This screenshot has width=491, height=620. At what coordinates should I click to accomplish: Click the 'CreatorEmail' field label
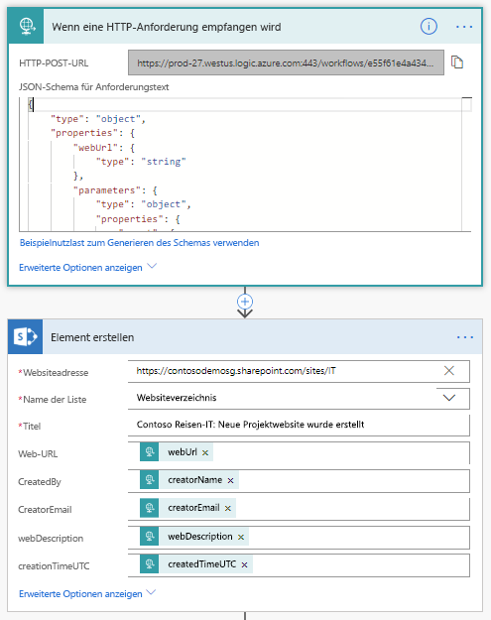tap(45, 510)
